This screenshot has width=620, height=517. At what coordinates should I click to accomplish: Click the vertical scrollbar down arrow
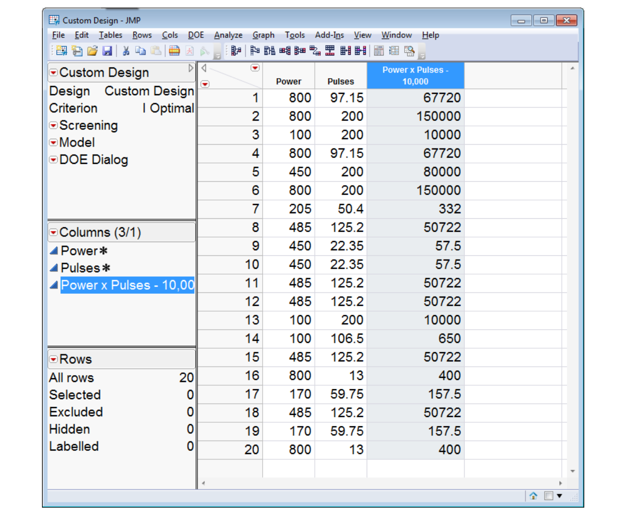click(x=572, y=471)
